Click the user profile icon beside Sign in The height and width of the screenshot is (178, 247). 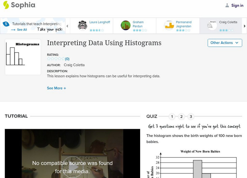(227, 5)
